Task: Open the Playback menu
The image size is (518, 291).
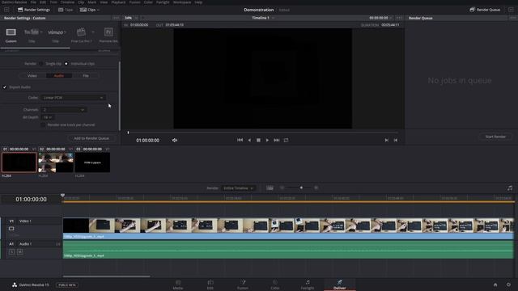Action: [x=118, y=2]
